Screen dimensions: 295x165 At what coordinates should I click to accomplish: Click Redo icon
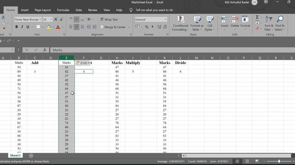(9, 41)
